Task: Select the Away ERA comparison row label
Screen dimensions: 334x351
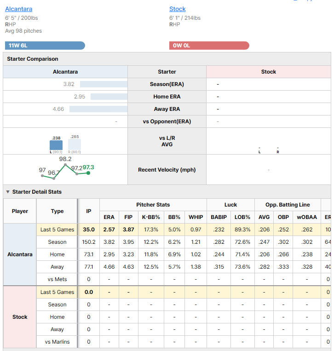Action: [x=167, y=109]
